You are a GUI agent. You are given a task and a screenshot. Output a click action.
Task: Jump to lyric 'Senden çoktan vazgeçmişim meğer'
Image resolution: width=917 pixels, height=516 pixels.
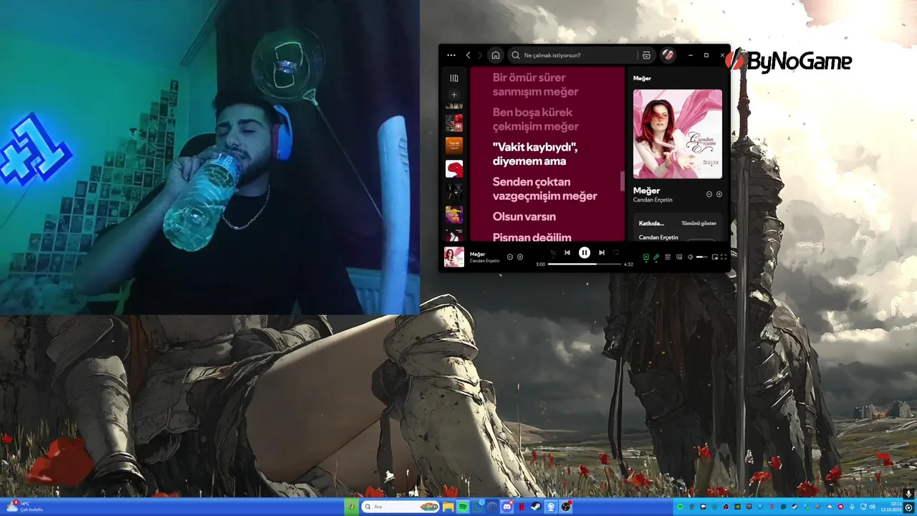pos(544,188)
